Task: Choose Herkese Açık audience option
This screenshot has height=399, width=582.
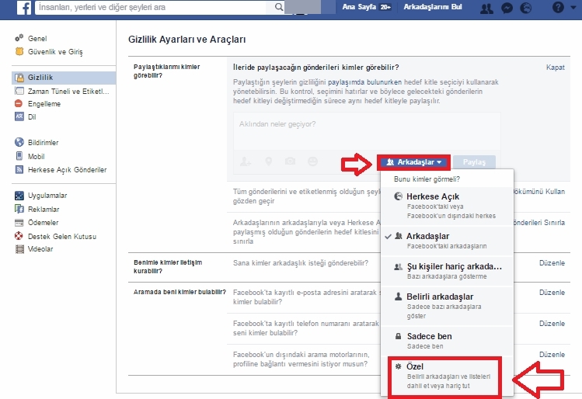Action: coord(448,206)
